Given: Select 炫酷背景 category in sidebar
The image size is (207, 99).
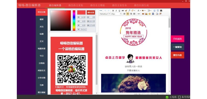Looking at the screenshot, I should (42, 49).
